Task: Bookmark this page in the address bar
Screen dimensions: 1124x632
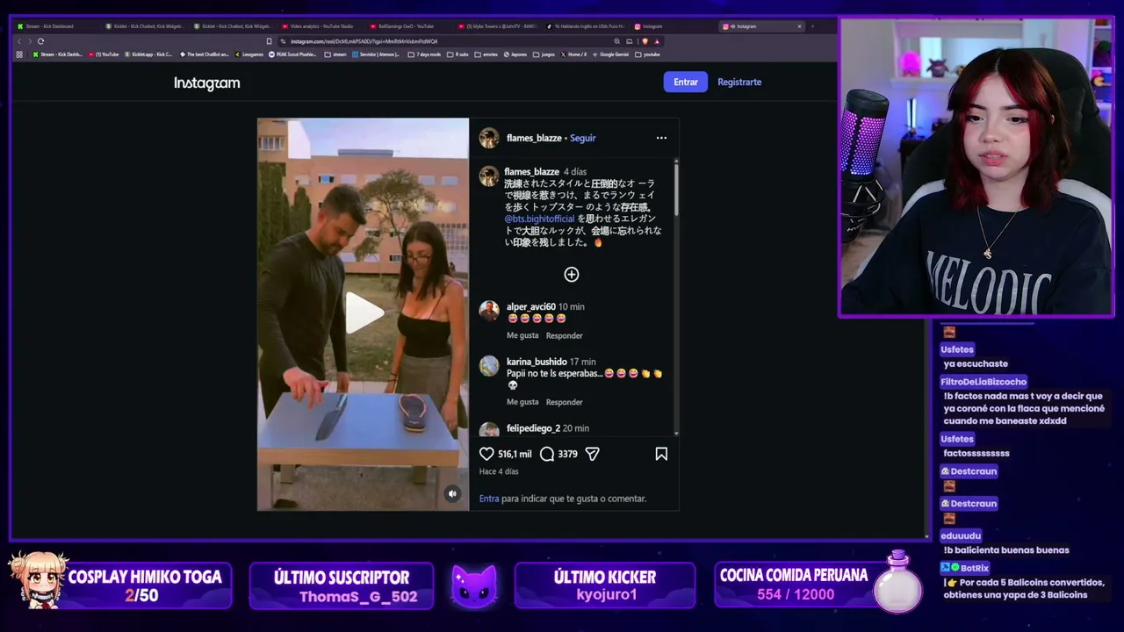Action: (269, 41)
